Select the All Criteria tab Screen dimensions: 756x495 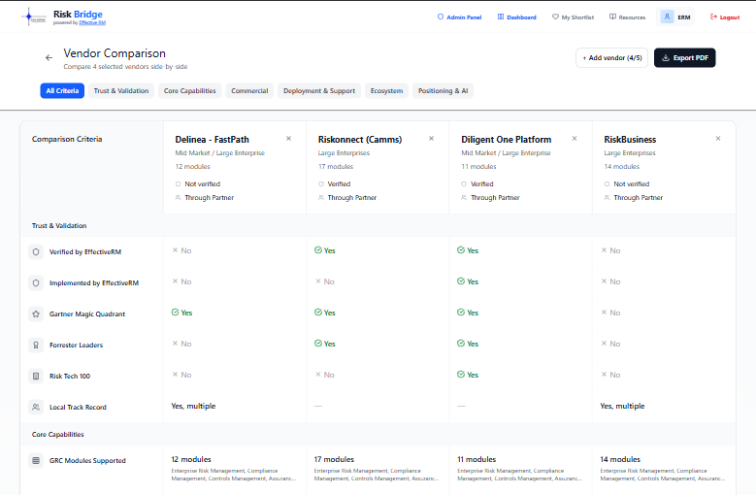click(x=62, y=90)
